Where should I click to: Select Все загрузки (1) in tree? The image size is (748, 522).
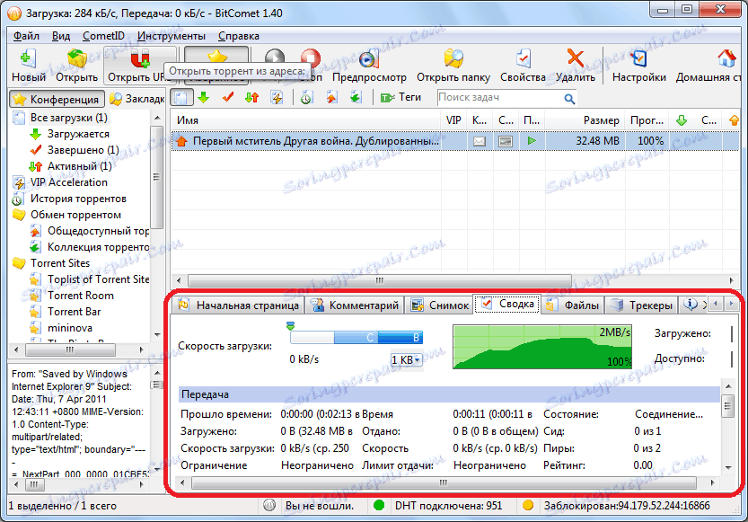pos(68,118)
